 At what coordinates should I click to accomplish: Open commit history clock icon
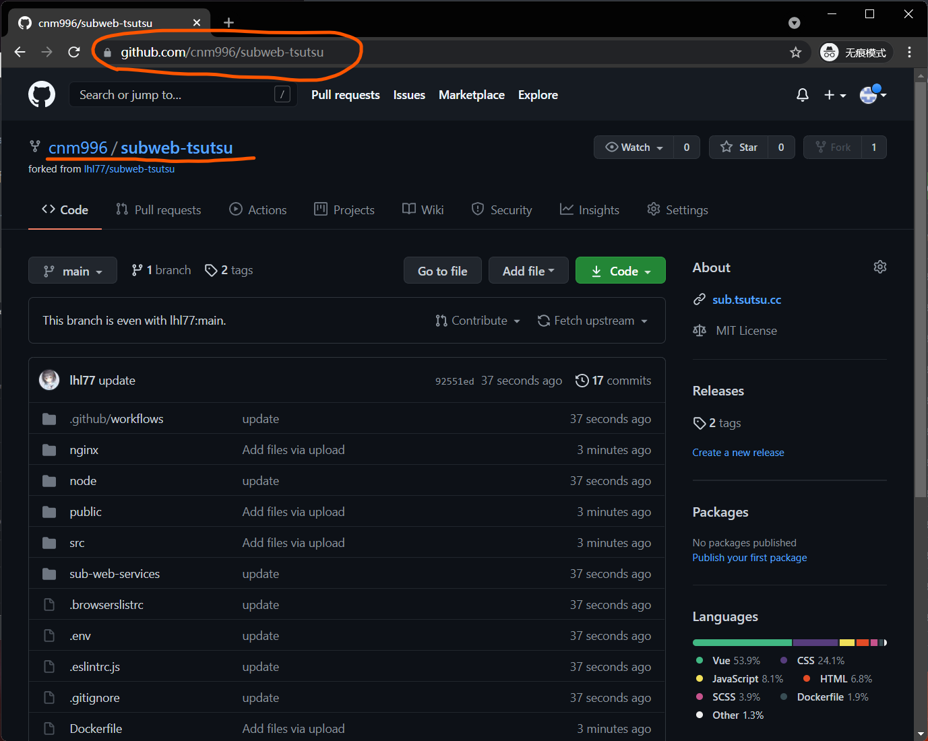coord(582,381)
